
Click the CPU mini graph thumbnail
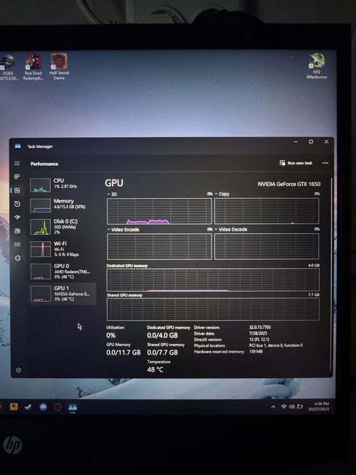(40, 185)
